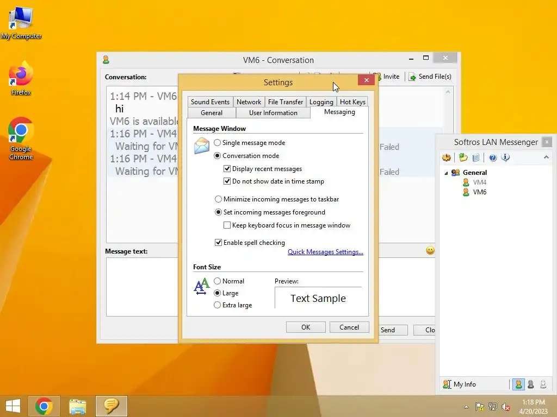Click the network tray icon
The image size is (557, 417).
point(493,407)
